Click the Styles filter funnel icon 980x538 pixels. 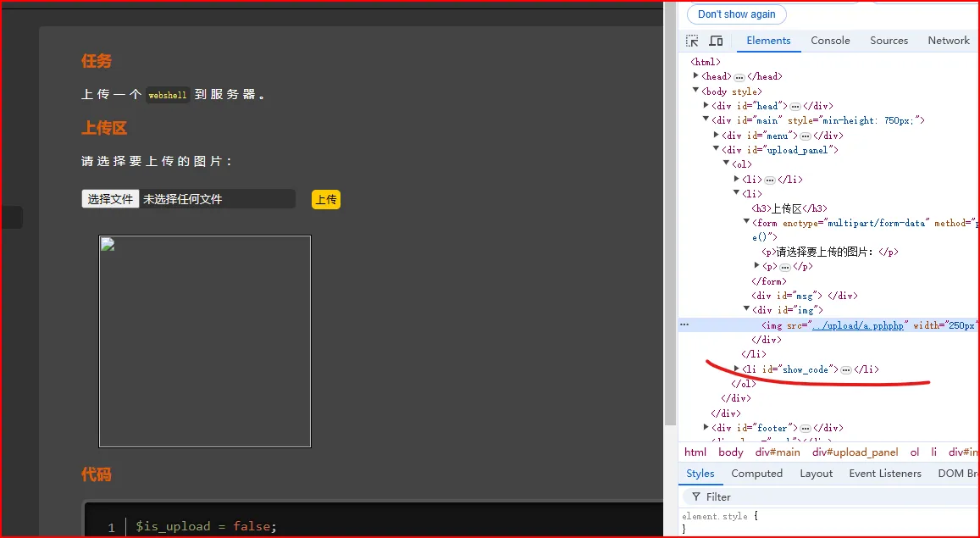(x=695, y=496)
